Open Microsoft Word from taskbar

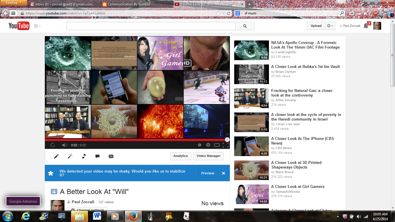click(x=97, y=216)
